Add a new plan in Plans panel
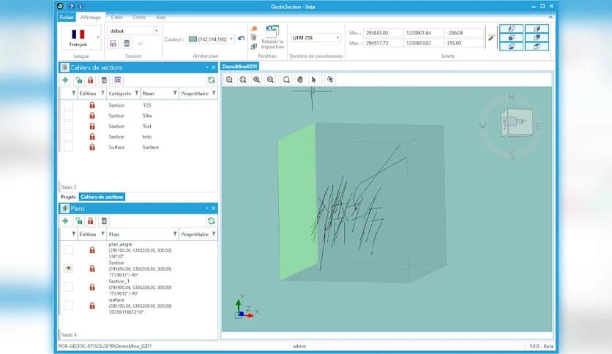612x354 pixels. coord(65,221)
